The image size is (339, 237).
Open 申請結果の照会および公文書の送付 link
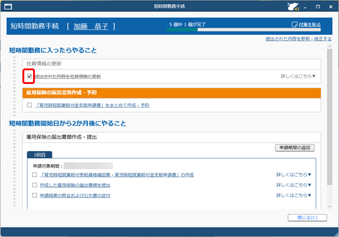pos(75,195)
